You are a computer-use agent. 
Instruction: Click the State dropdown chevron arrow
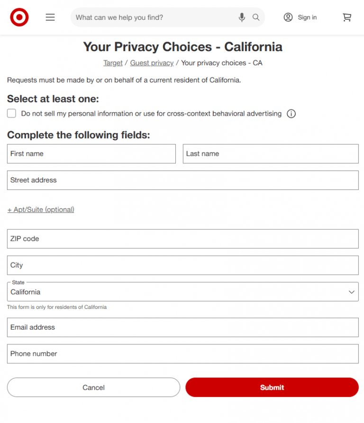point(352,291)
